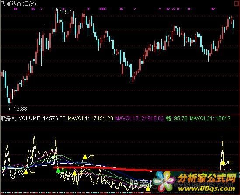Click the 飞亚达A (日线) chart title

pyautogui.click(x=19, y=4)
